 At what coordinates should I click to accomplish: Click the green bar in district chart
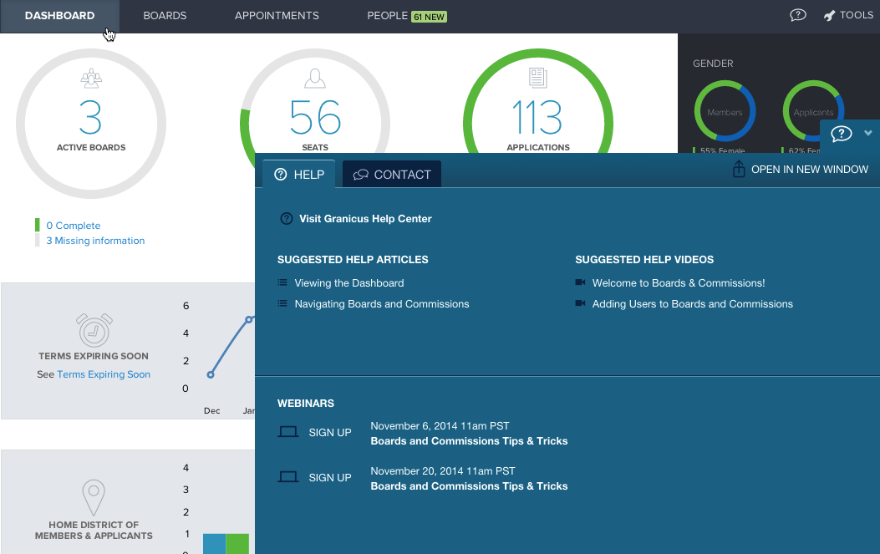[x=237, y=543]
